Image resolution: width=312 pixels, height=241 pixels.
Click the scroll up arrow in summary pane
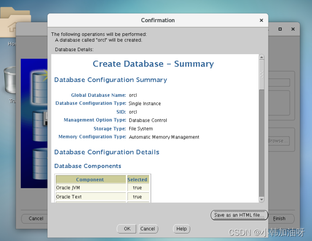262,57
